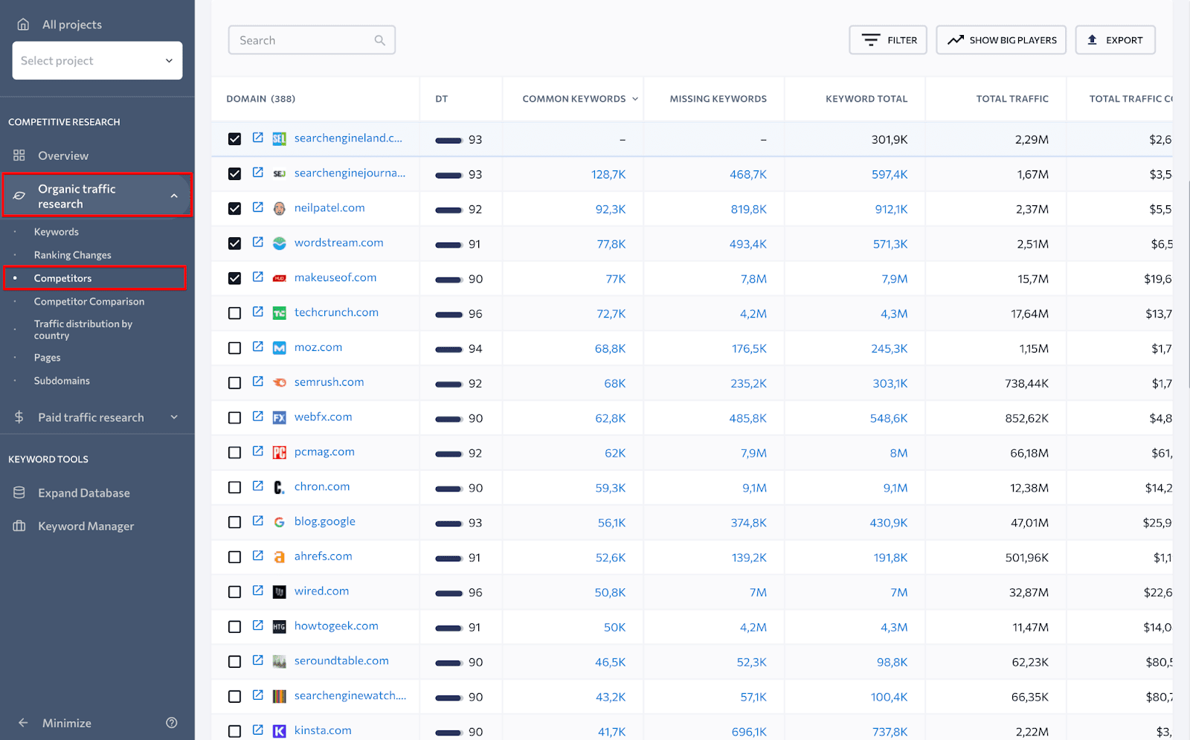Check the seroundtable.com checkbox
The width and height of the screenshot is (1190, 740).
point(235,662)
